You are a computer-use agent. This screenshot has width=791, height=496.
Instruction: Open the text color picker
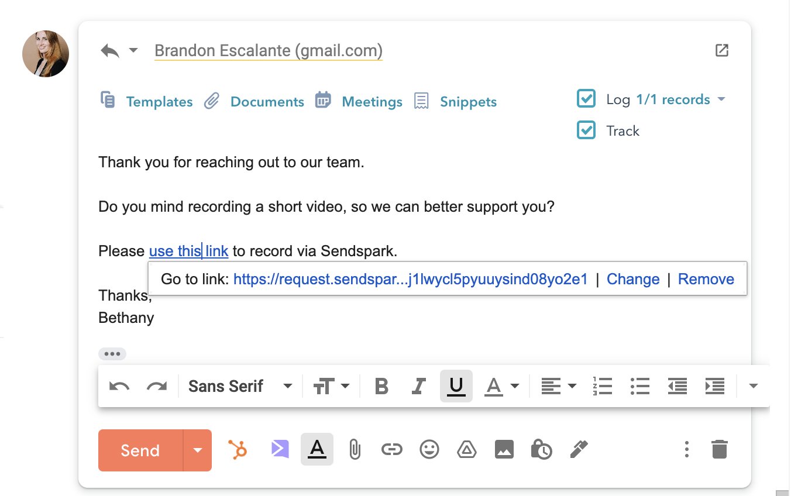[x=501, y=386]
